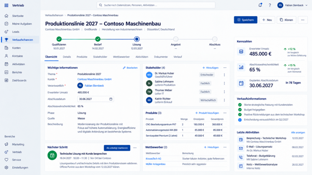Click the Abschlusswahrscheinlichkeit chart icon
The image size is (312, 175).
click(x=241, y=67)
